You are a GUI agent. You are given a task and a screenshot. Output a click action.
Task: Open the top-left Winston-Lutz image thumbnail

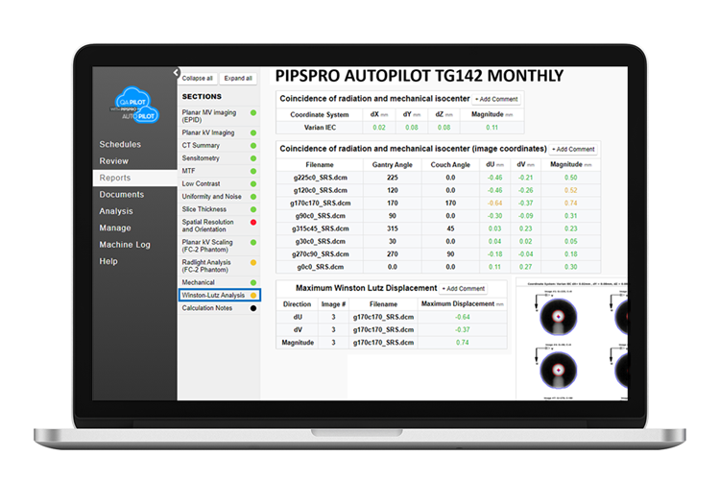[x=558, y=317]
